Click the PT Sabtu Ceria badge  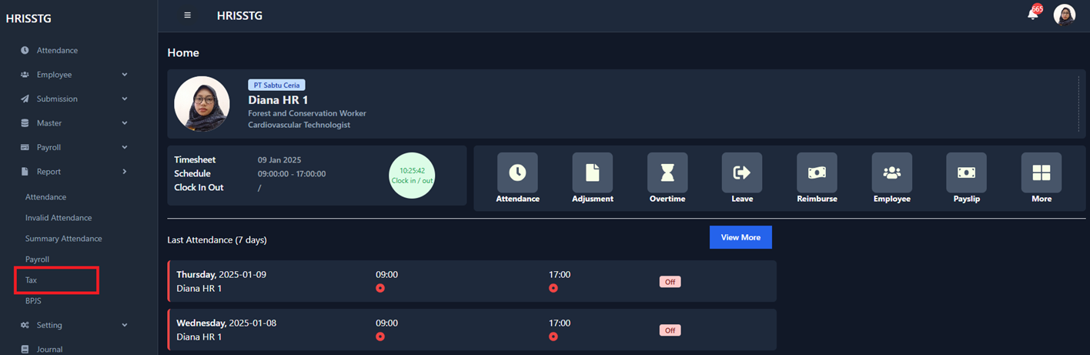[276, 85]
